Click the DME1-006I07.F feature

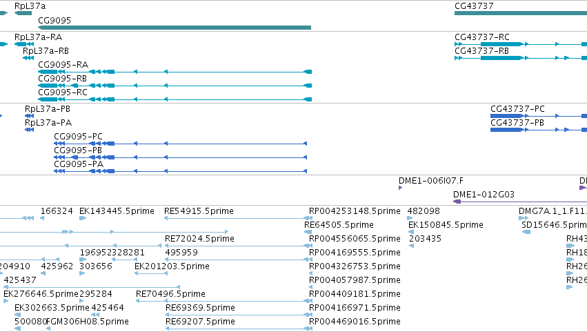tap(401, 188)
